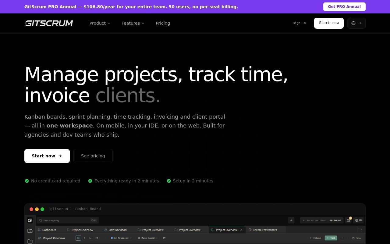This screenshot has width=390, height=244.
Task: Switch to the board view icon
Action: point(78,238)
